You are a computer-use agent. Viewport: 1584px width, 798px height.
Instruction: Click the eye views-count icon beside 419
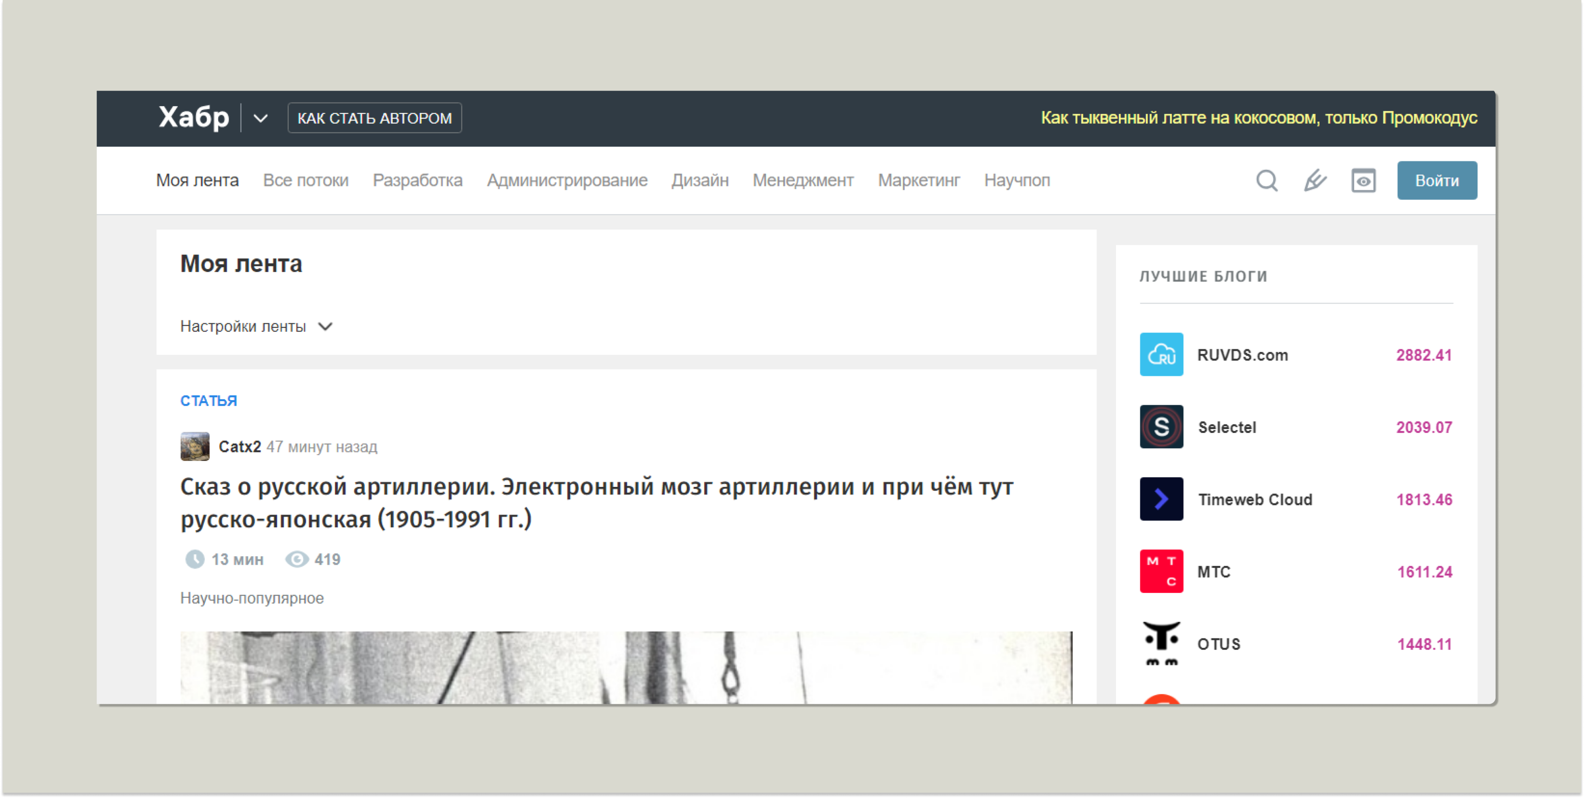click(x=296, y=559)
